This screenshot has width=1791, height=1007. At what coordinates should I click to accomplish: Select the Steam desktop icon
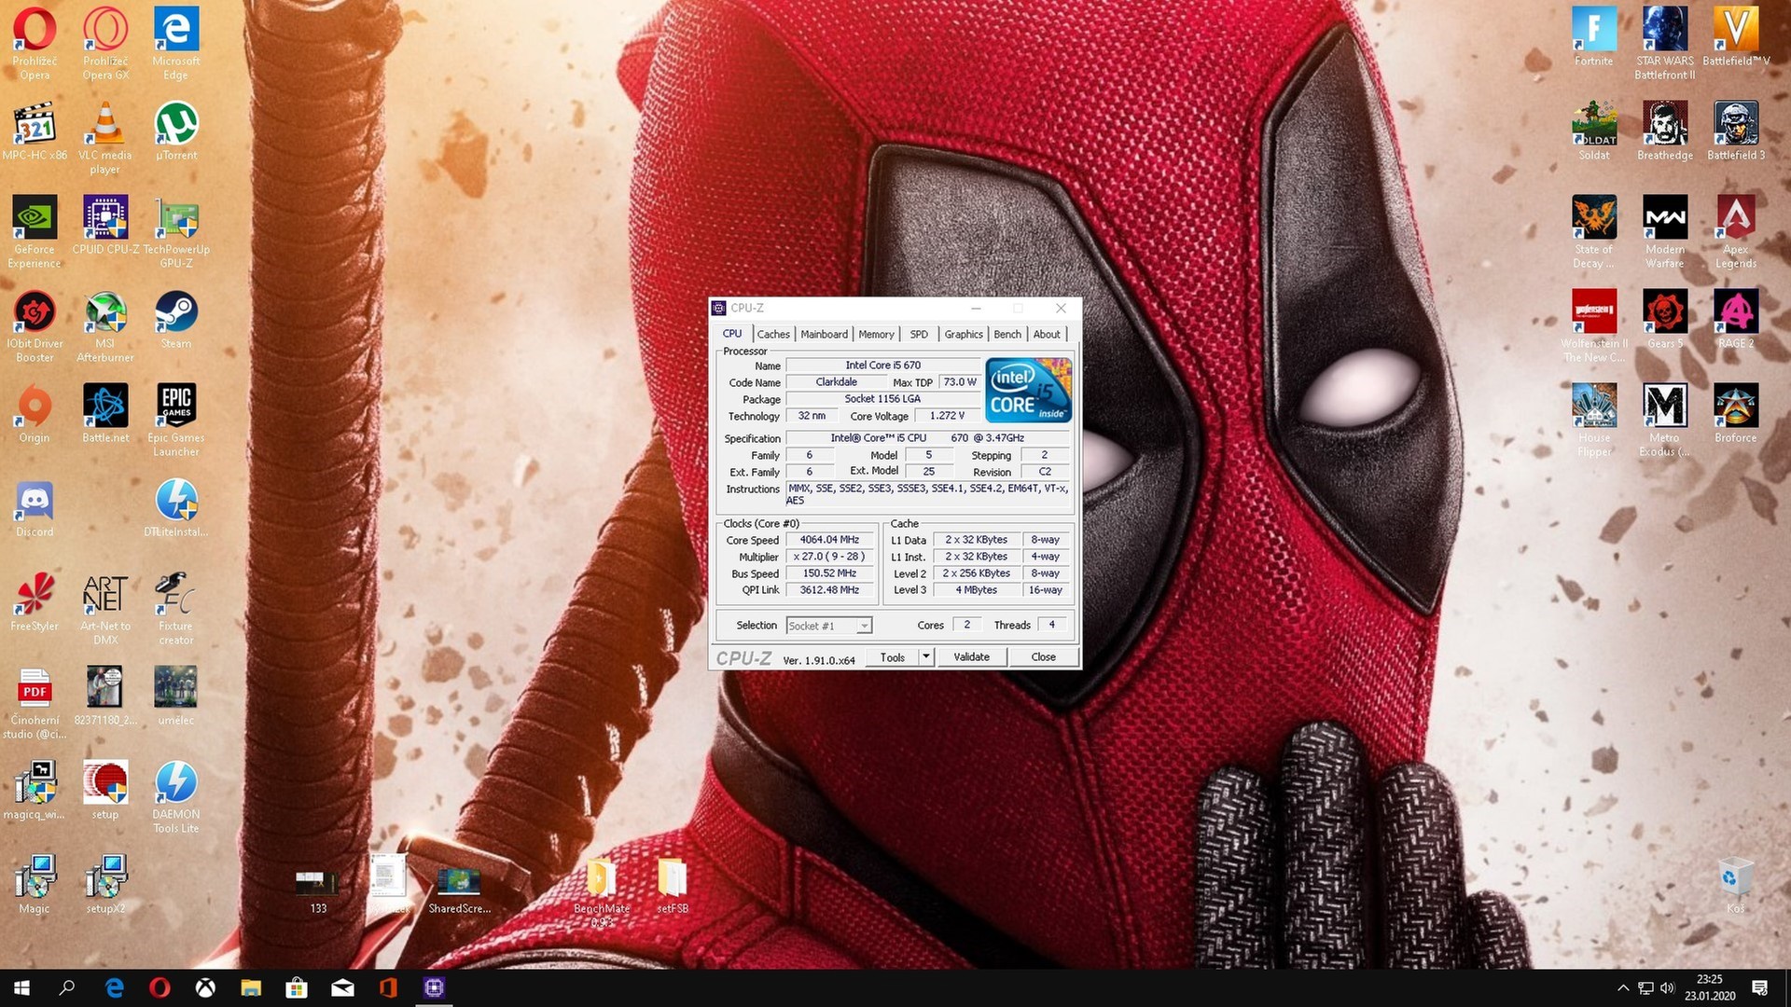176,320
